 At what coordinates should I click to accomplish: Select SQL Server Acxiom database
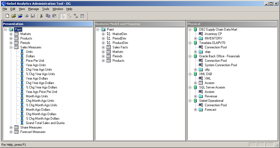point(212,87)
